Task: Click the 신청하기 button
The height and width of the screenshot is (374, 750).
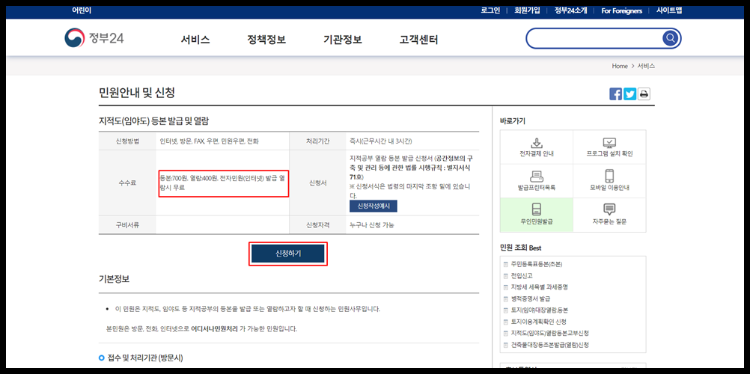Action: pos(288,254)
